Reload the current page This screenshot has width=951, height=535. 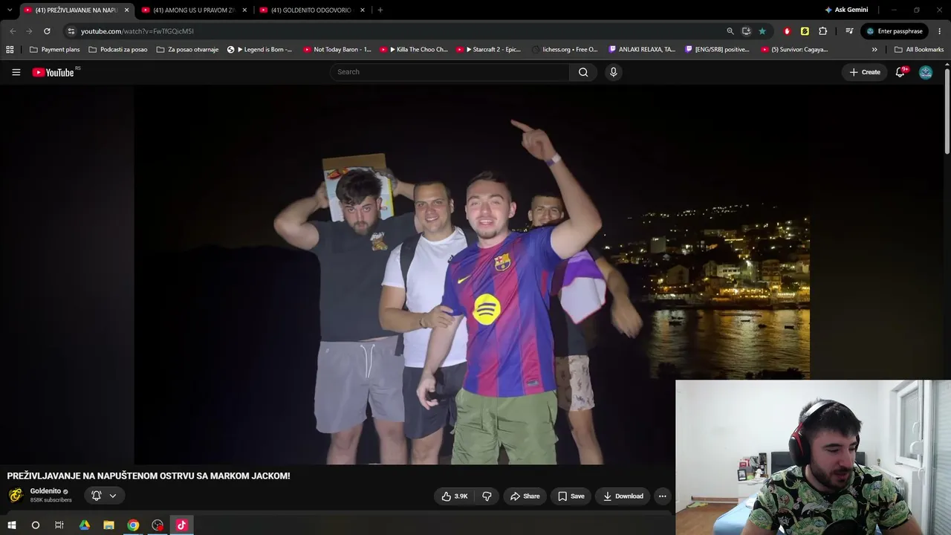pos(47,31)
